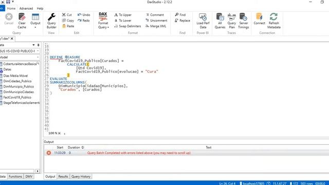Open the Home ribbon tab

pos(11,8)
